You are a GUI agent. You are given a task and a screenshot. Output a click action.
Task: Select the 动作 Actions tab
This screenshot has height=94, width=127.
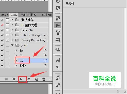coord(14,15)
